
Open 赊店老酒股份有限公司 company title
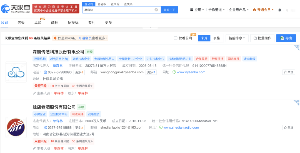click(54, 107)
